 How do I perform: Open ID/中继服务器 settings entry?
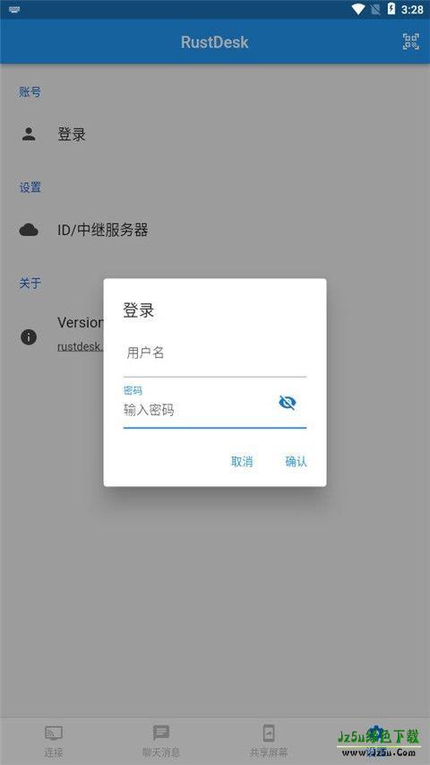[215, 230]
